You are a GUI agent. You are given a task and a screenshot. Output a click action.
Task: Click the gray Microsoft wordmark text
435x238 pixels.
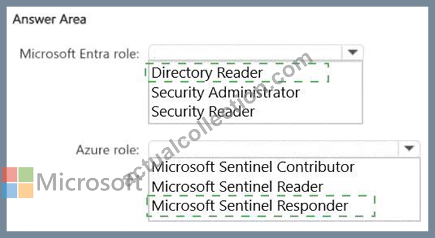pyautogui.click(x=89, y=182)
